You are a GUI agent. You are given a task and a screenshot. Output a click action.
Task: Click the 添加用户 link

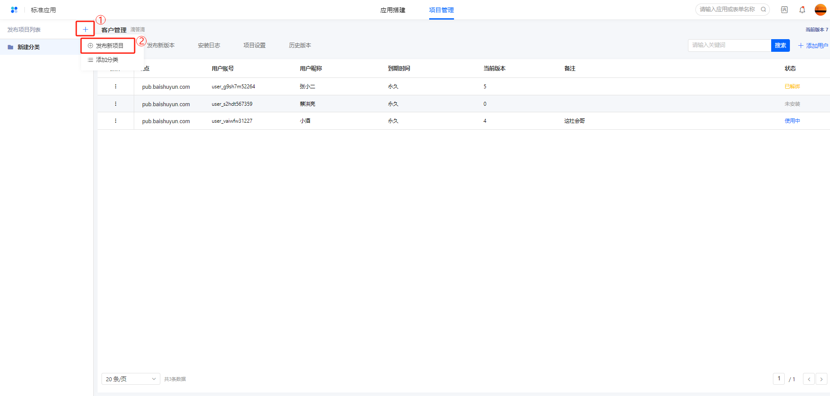(813, 46)
